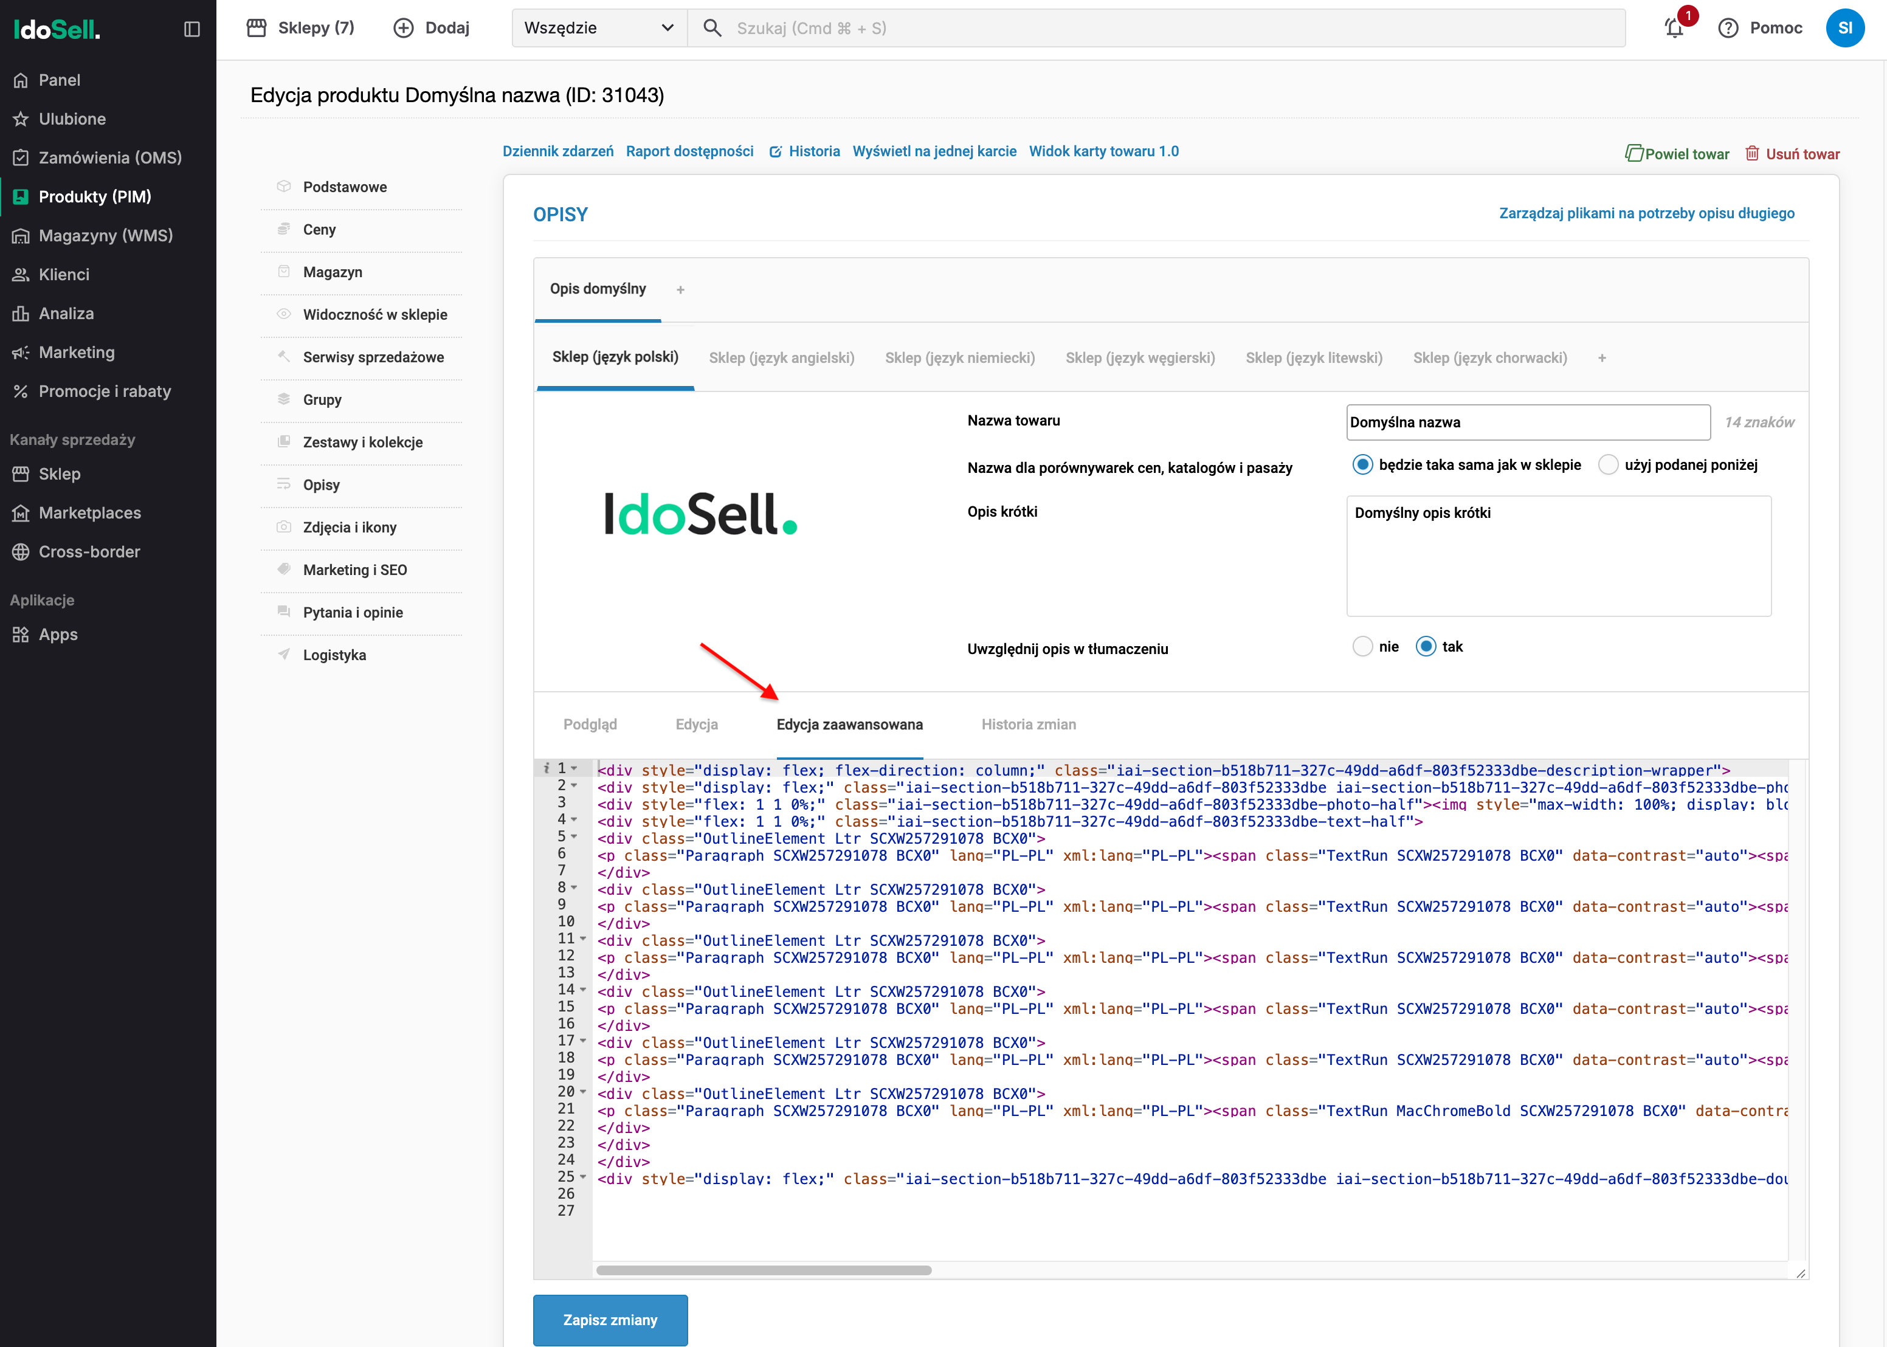The width and height of the screenshot is (1887, 1347).
Task: Click the Opis krótki textarea
Action: click(1559, 556)
